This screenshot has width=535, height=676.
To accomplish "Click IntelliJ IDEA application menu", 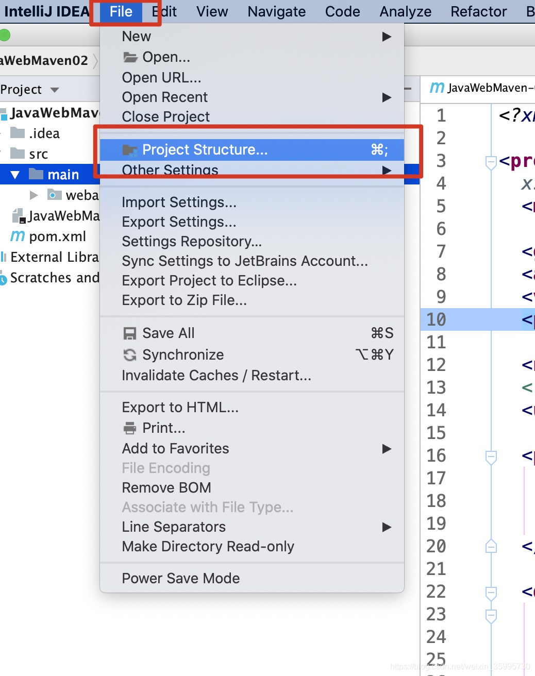I will click(47, 11).
